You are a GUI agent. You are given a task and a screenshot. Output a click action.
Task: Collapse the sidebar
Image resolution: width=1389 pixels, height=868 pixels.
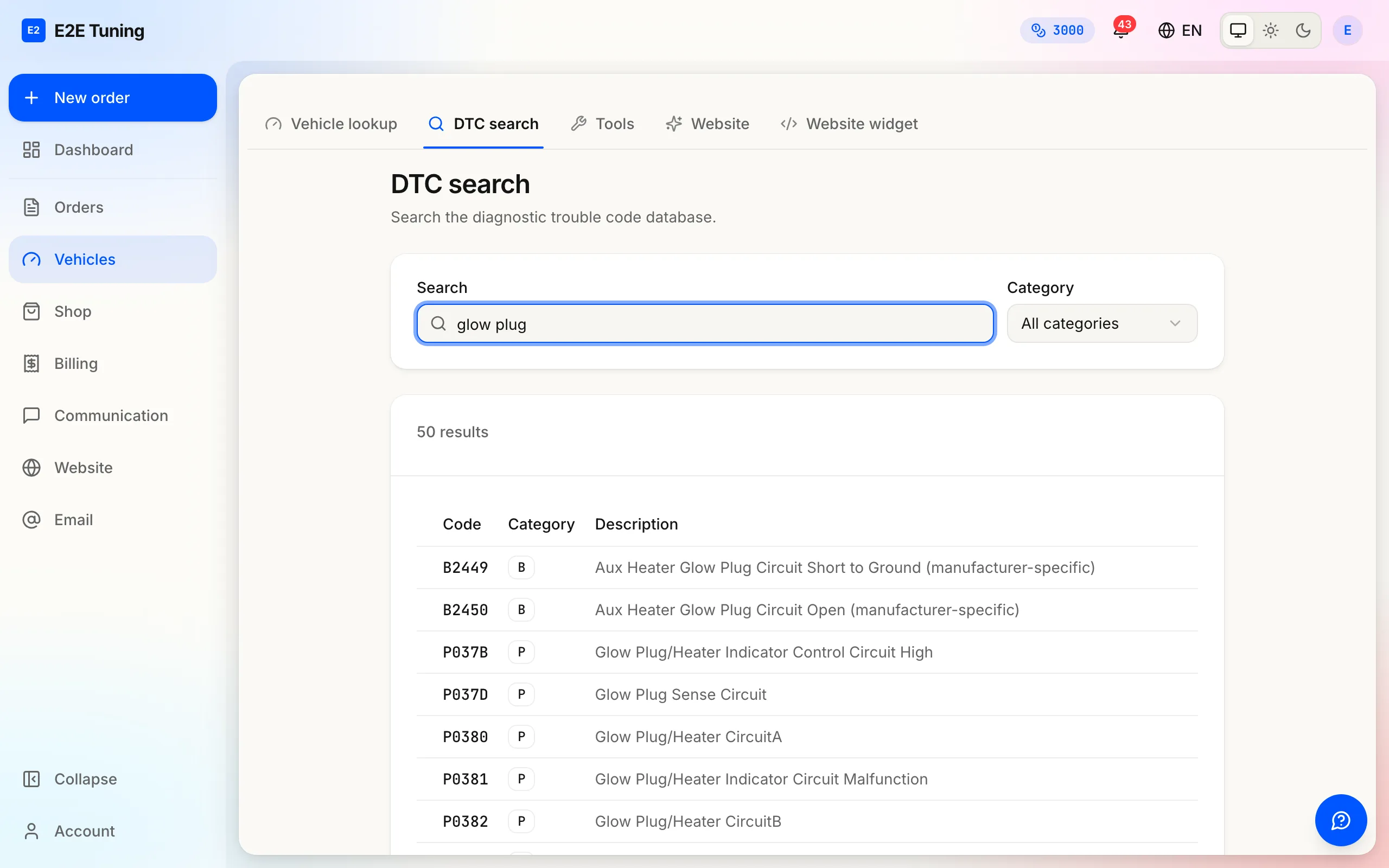tap(112, 779)
